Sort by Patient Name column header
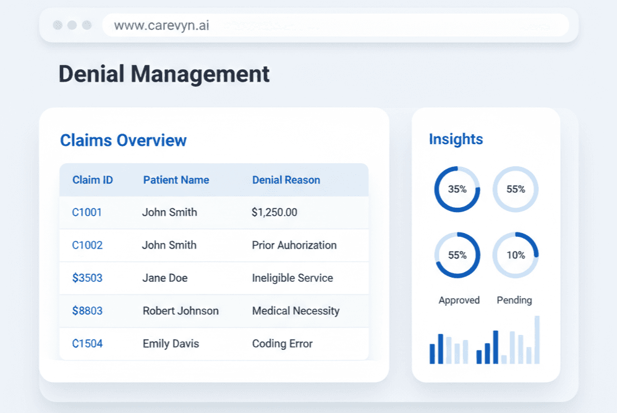Screen dimensions: 617x413 (x=176, y=180)
